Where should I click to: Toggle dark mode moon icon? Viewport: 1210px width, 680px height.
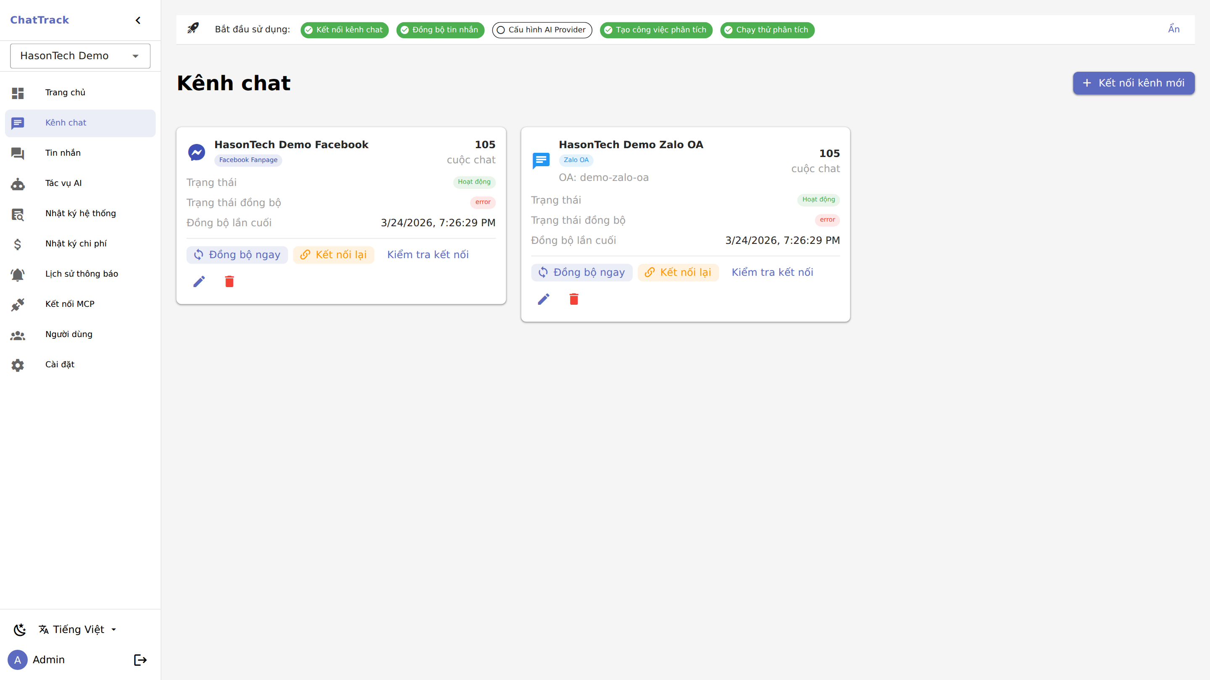[x=20, y=629]
